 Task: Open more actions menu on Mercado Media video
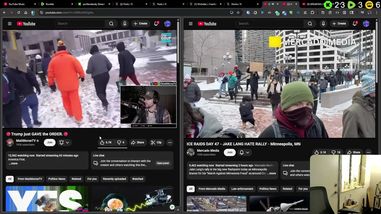[368, 152]
